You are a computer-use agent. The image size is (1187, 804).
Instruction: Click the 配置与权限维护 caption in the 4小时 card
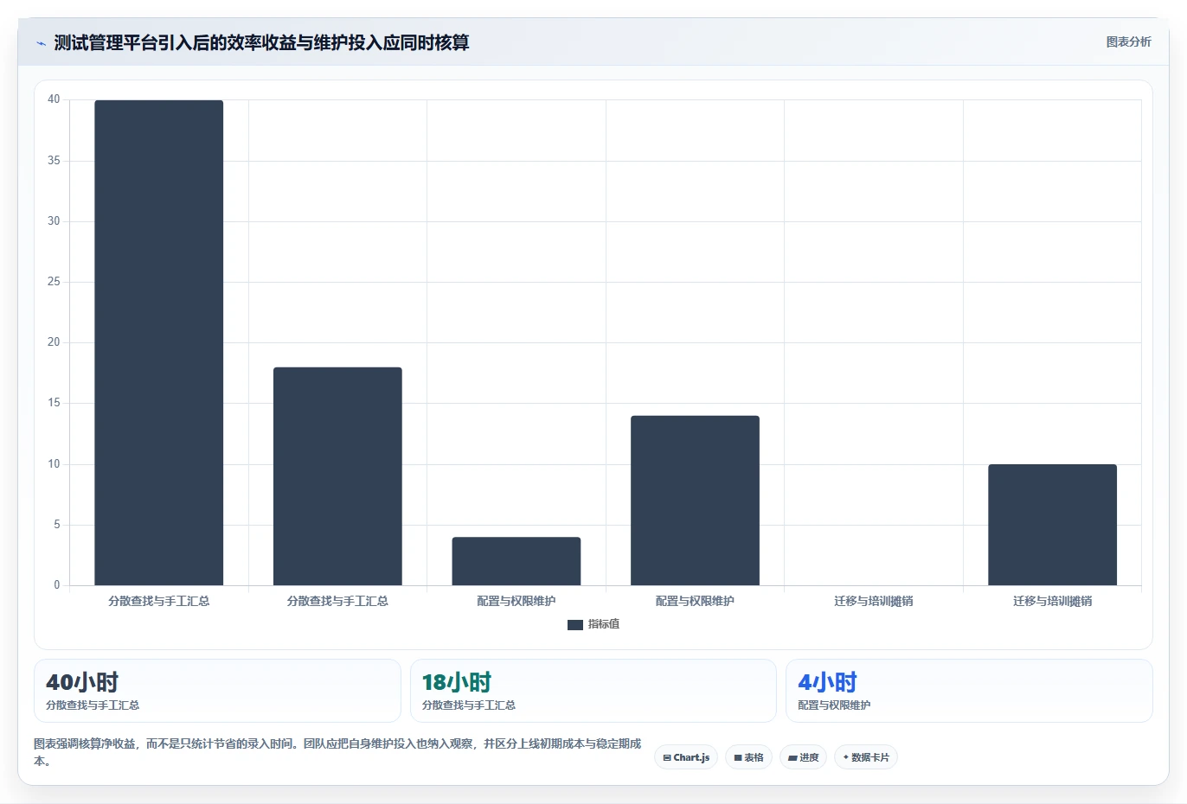(834, 705)
